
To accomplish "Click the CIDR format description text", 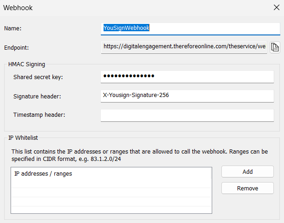I will pos(139,155).
